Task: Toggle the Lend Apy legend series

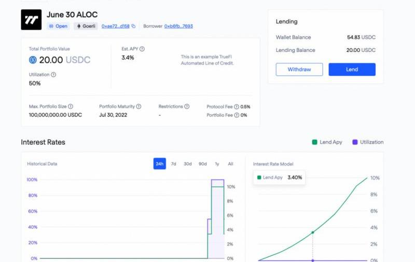Action: [327, 142]
